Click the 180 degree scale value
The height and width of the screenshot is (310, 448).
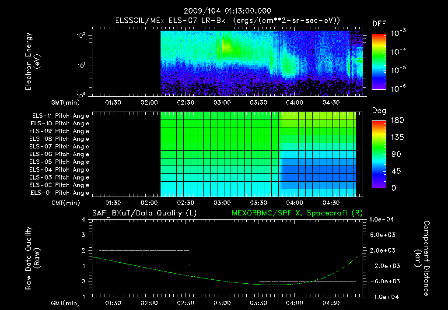[397, 120]
